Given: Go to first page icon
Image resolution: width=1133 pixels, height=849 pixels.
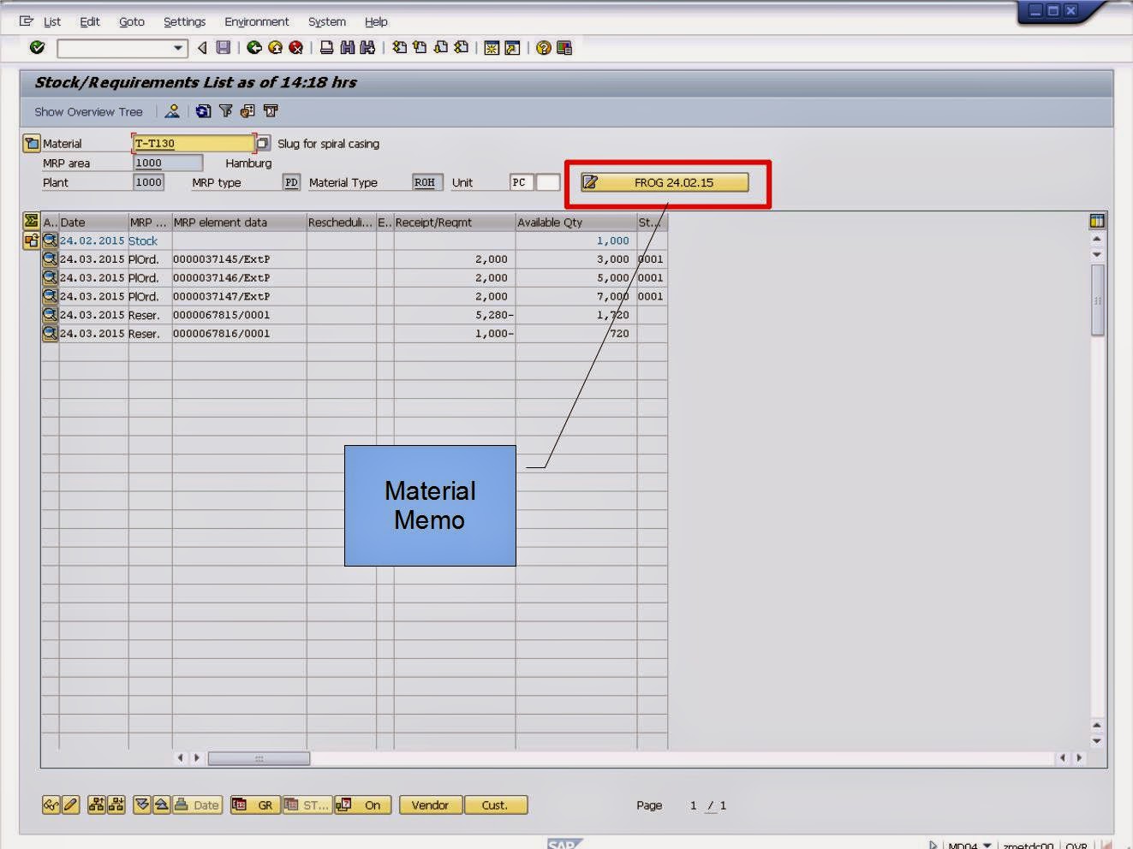Looking at the screenshot, I should coord(399,48).
